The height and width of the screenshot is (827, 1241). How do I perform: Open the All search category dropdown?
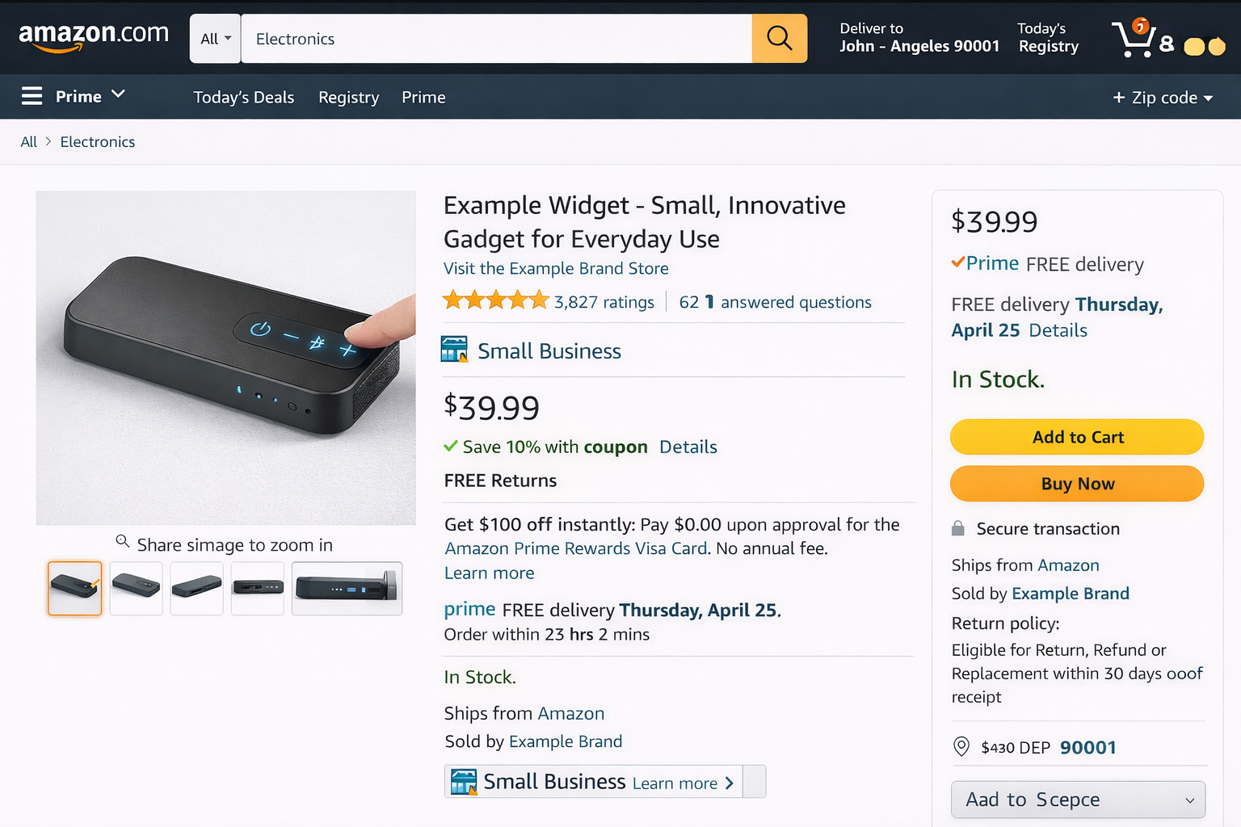[x=215, y=38]
